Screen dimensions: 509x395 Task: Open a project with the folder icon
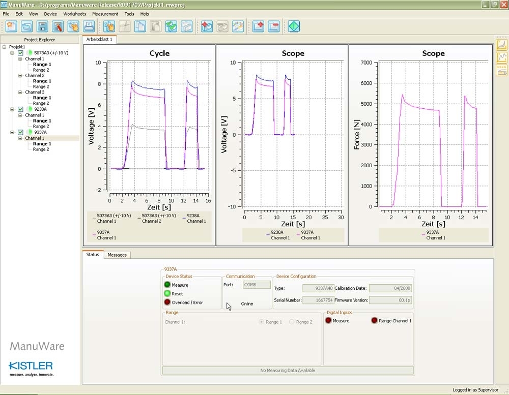click(x=27, y=26)
